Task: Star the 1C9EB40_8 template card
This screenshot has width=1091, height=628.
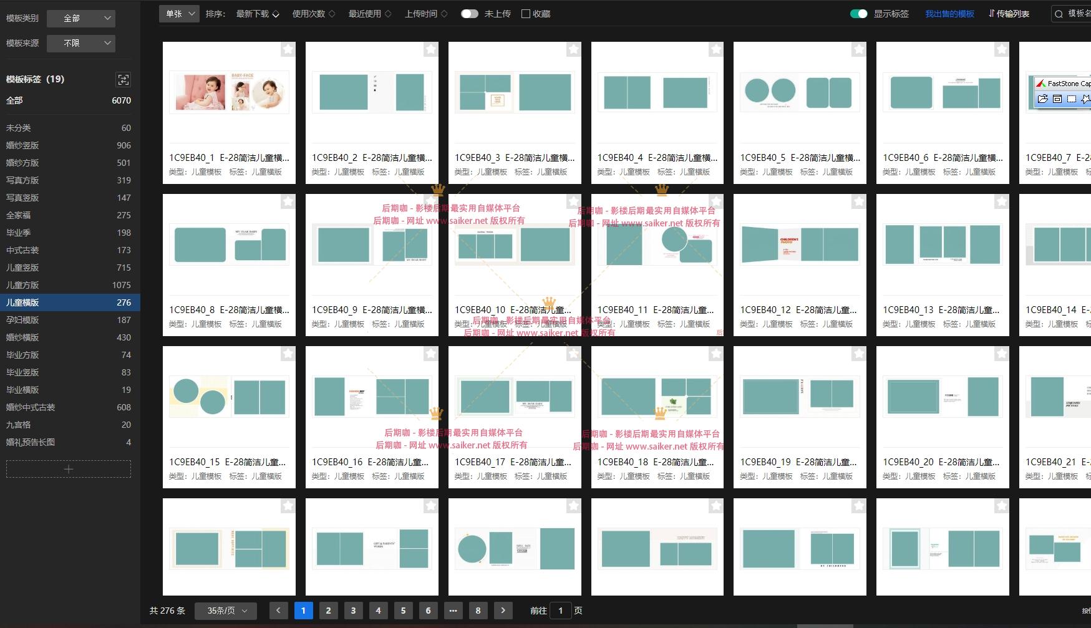Action: 288,201
